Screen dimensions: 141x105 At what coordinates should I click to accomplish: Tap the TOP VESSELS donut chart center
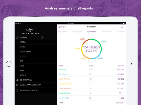(x=91, y=49)
